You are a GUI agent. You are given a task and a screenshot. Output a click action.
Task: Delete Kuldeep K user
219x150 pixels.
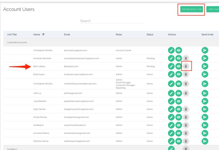point(186,125)
